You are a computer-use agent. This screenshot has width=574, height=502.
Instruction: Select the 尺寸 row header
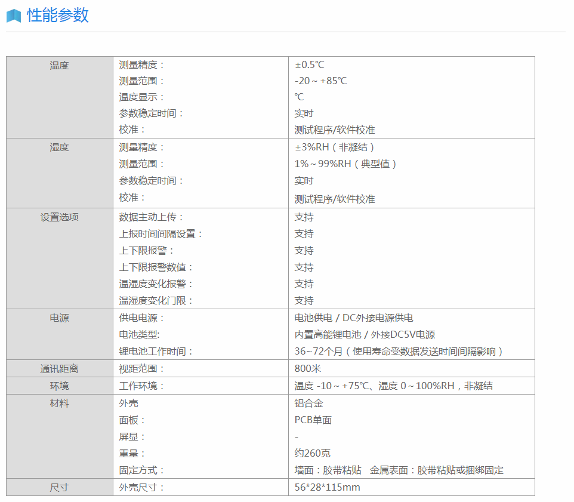tap(59, 487)
